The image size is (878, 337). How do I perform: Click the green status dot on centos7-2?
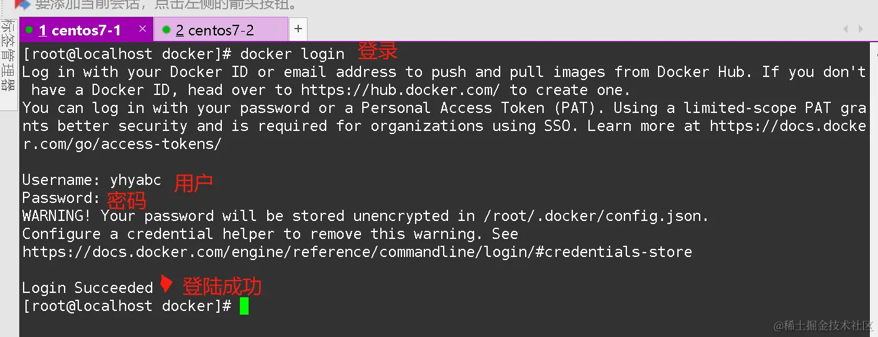pos(166,30)
